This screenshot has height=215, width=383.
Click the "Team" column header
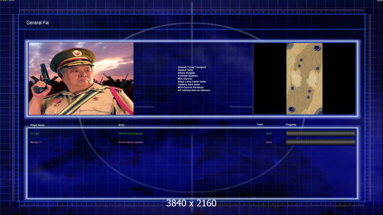pyautogui.click(x=260, y=124)
